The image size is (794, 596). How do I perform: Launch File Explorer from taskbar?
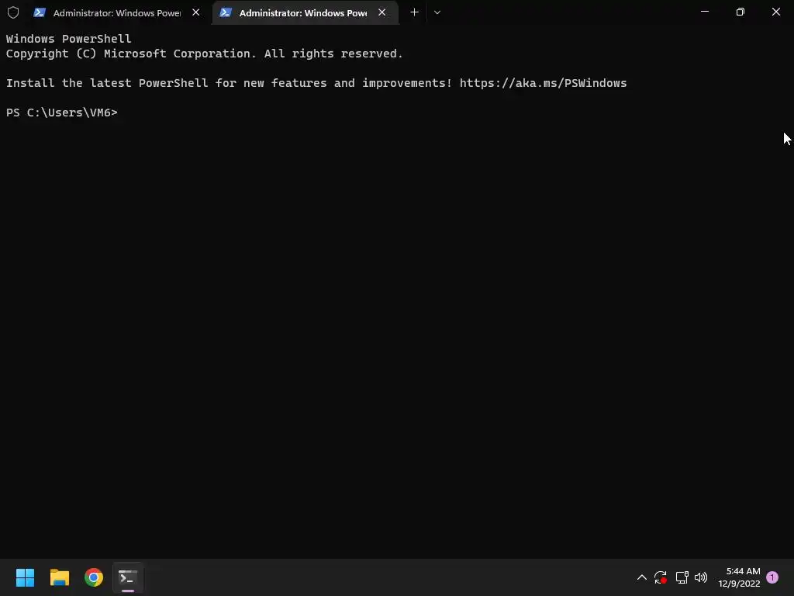tap(60, 577)
